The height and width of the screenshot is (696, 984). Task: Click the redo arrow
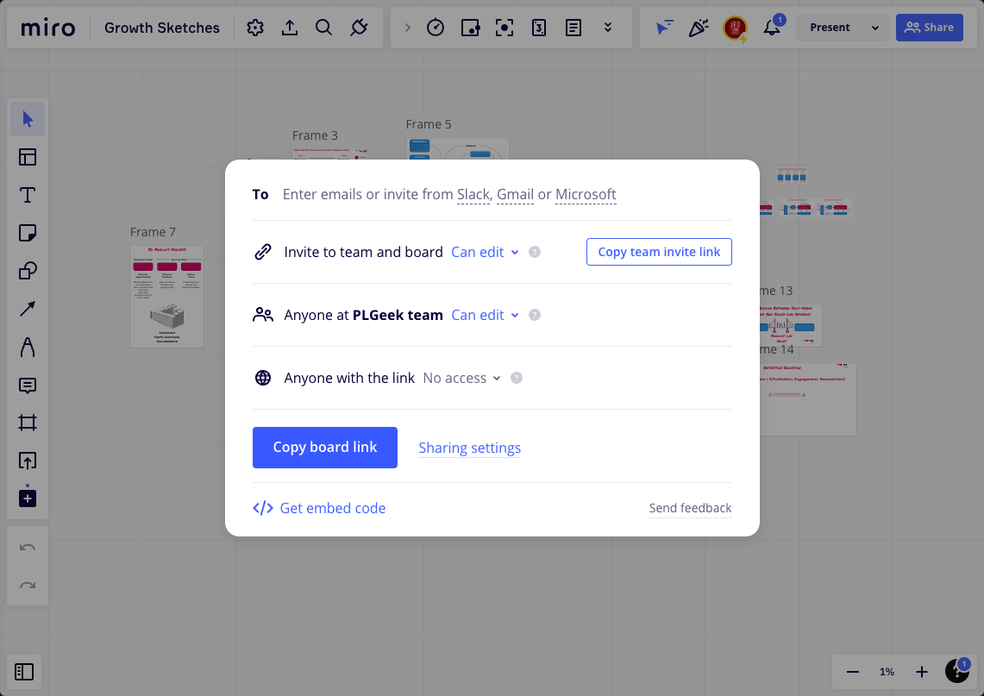pyautogui.click(x=28, y=586)
